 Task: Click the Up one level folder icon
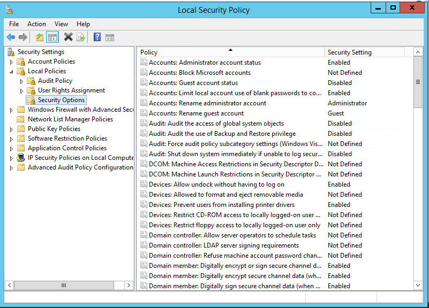click(39, 37)
